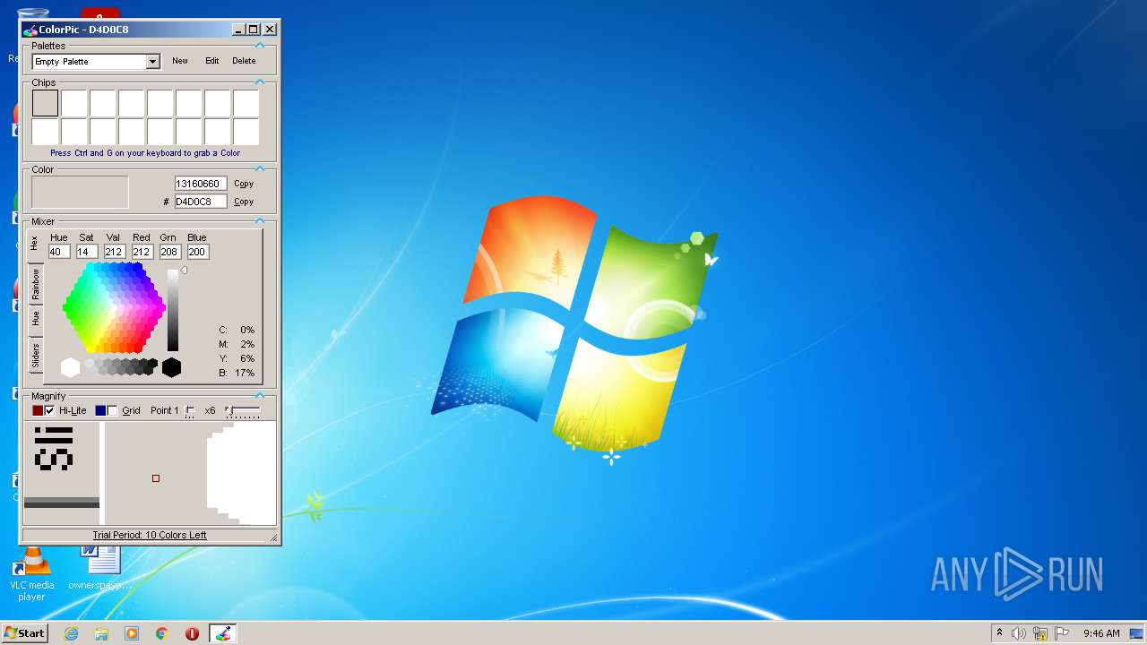This screenshot has height=645, width=1147.
Task: Click the brightness gradient slider bar
Action: click(x=173, y=310)
